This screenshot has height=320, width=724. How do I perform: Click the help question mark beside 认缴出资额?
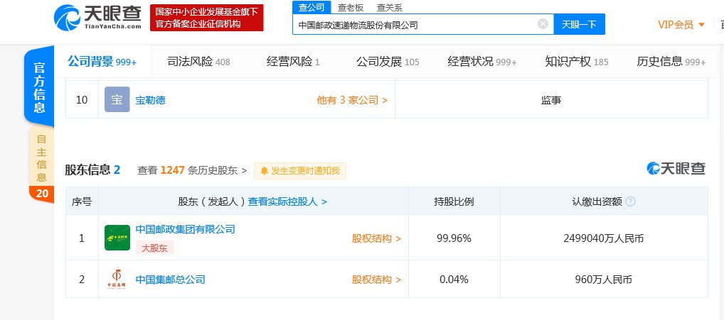[630, 202]
